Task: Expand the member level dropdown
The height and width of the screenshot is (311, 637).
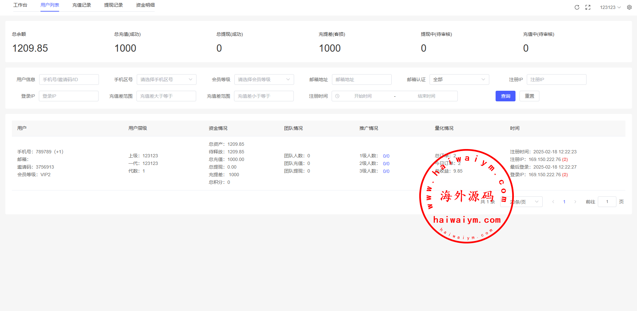Action: pos(264,79)
